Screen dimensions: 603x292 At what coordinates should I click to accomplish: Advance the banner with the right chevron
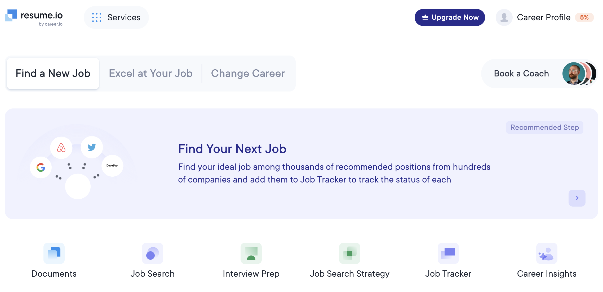577,198
